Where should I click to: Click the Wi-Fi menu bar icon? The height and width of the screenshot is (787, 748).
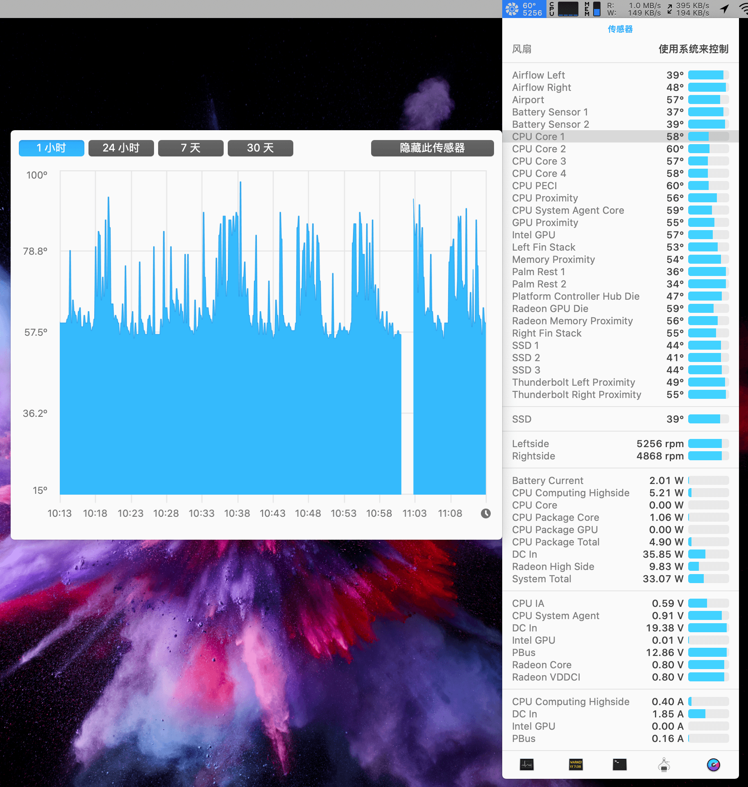pyautogui.click(x=743, y=9)
